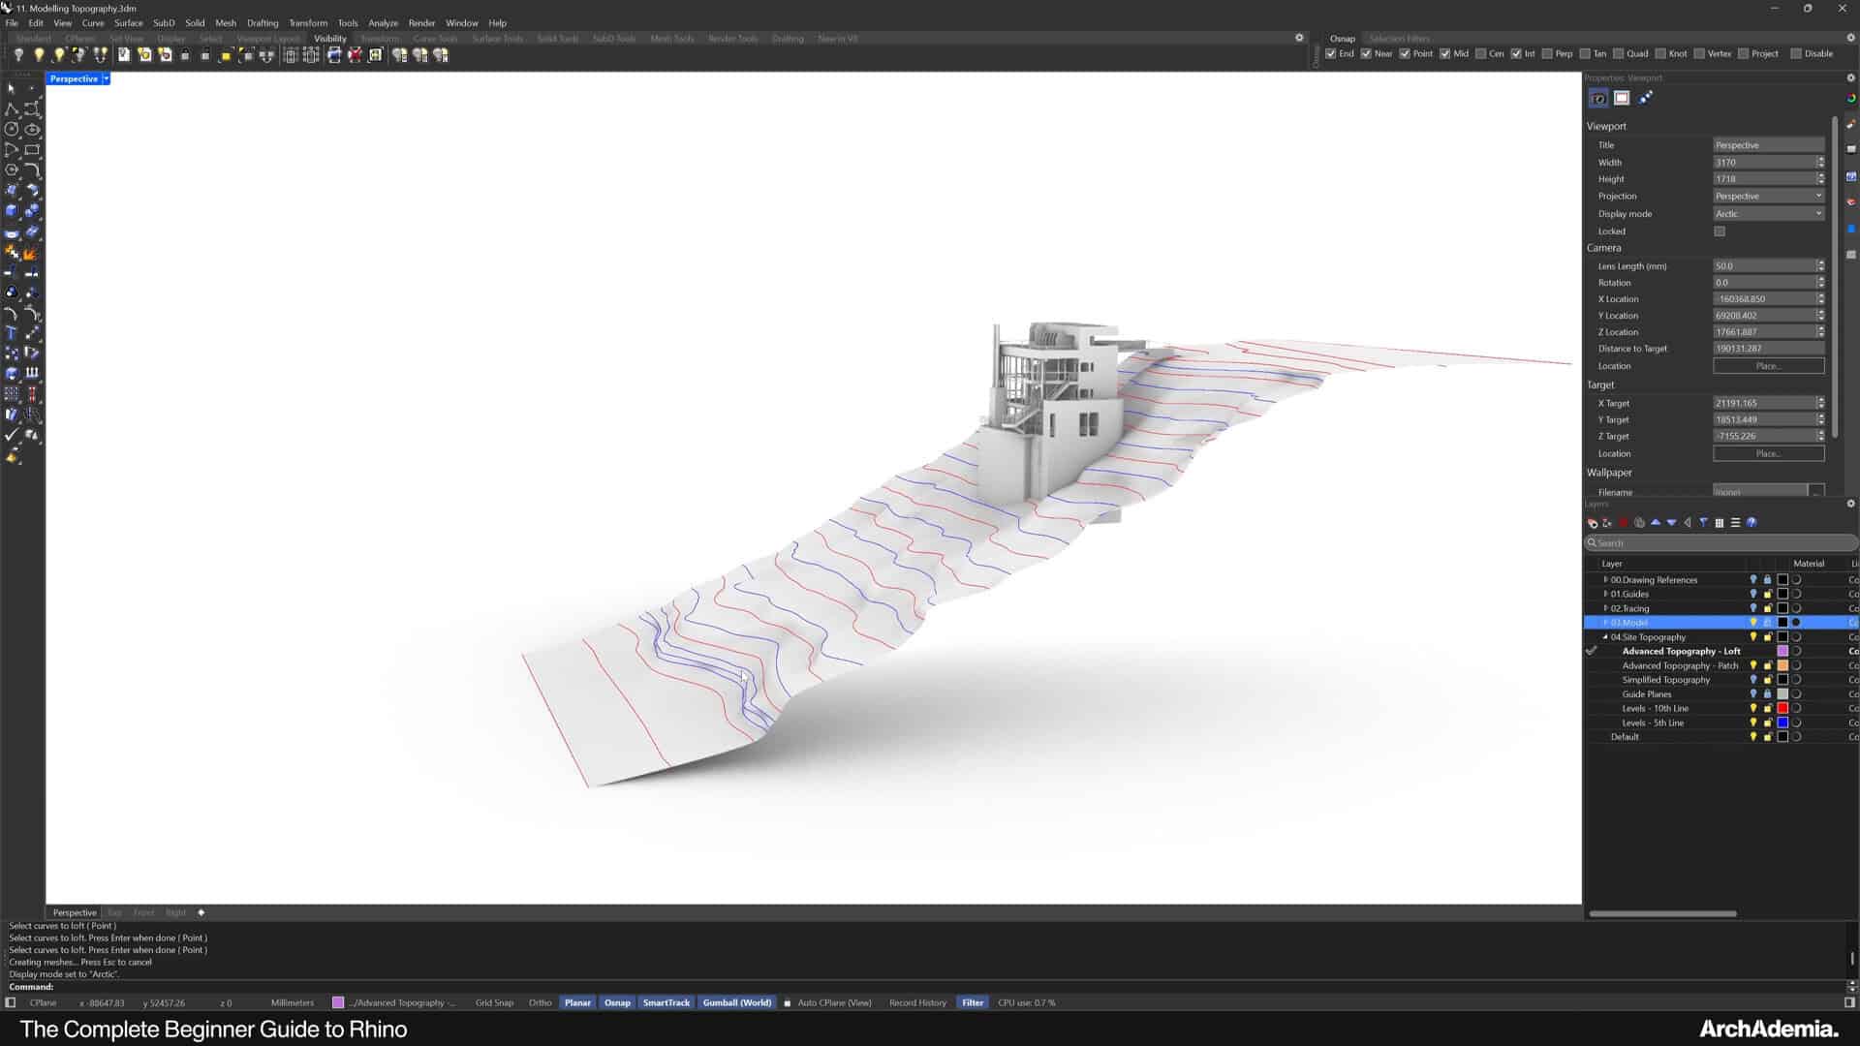Toggle visibility bulb of Levels - 10th Line
Screen dimensions: 1860x1046
[1752, 709]
